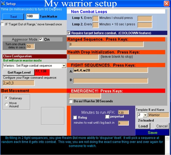Click the red rage level color box

(42, 73)
